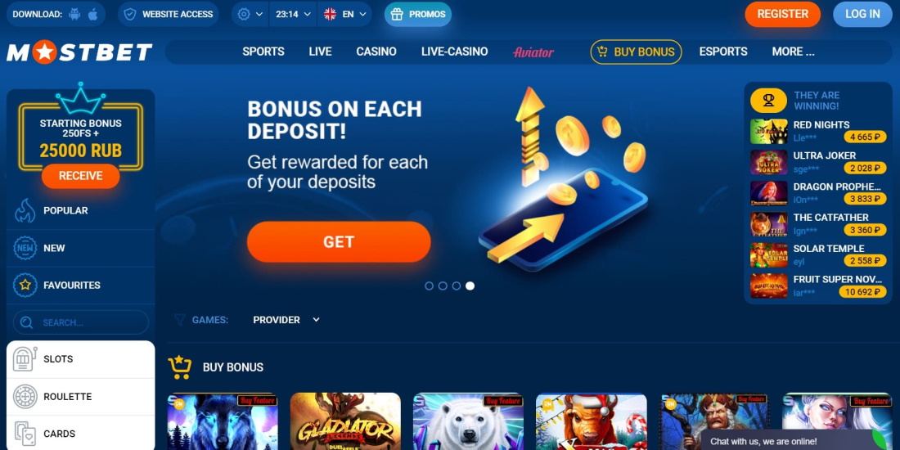Click the Get bonus banner button

tap(339, 242)
